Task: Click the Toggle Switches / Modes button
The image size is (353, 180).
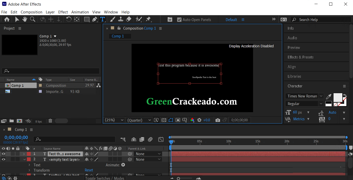Action: pos(105,178)
